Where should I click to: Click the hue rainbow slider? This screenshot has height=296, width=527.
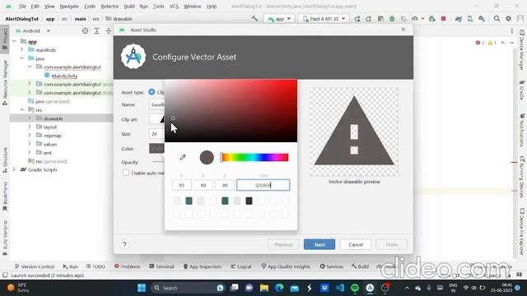(254, 157)
